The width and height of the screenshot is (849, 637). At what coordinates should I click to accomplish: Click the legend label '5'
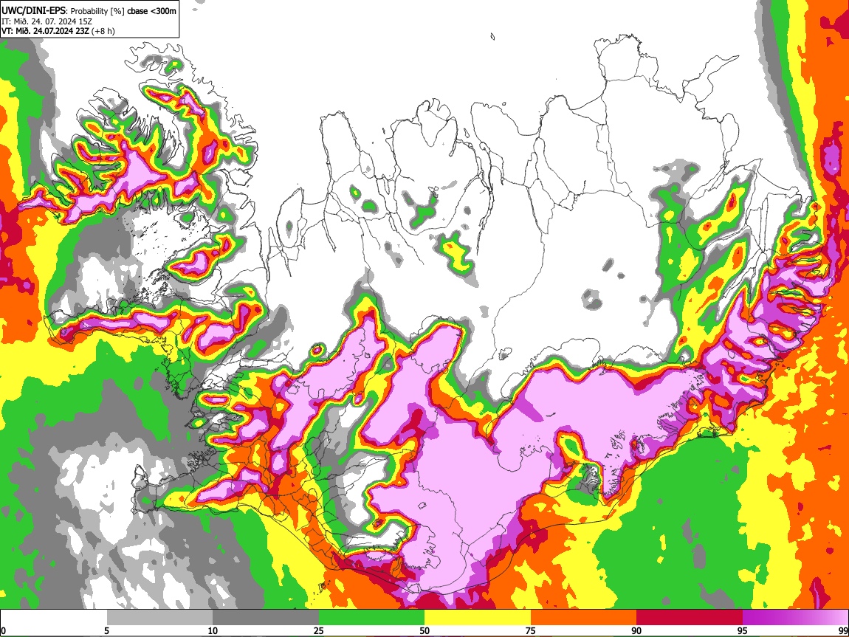(x=106, y=631)
